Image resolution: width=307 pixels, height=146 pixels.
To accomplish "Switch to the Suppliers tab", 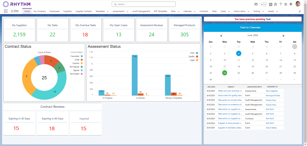I will [x=67, y=11].
